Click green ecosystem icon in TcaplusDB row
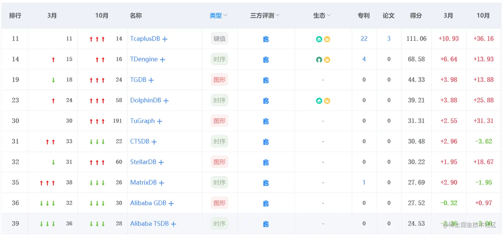503x235 pixels. click(319, 39)
